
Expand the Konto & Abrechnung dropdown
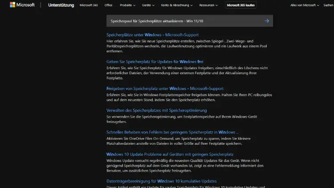[177, 5]
